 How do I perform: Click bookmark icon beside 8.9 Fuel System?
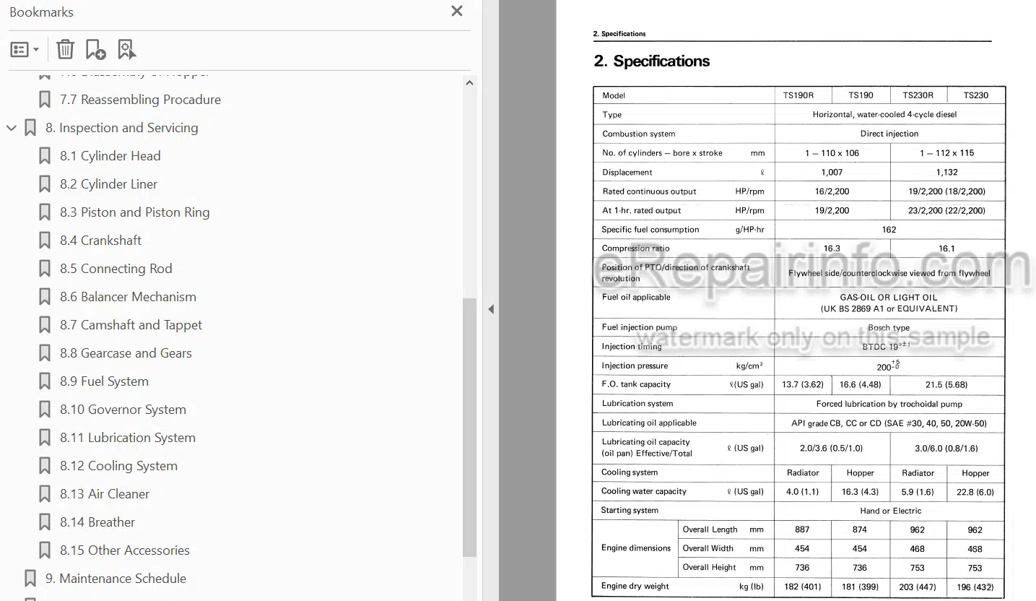tap(44, 381)
